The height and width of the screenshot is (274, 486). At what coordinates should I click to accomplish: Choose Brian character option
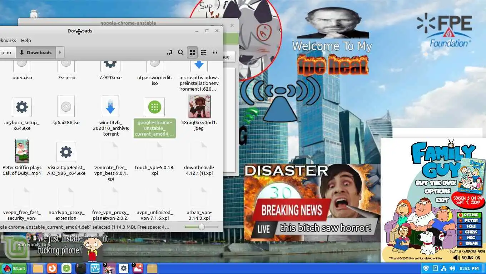[x=470, y=244]
